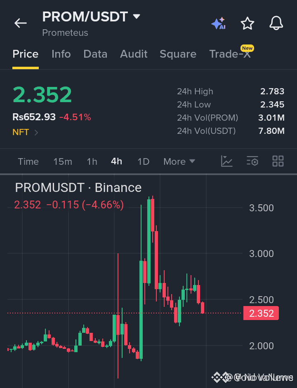
Task: Click the tallest green candle near 3.6
Action: point(149,241)
